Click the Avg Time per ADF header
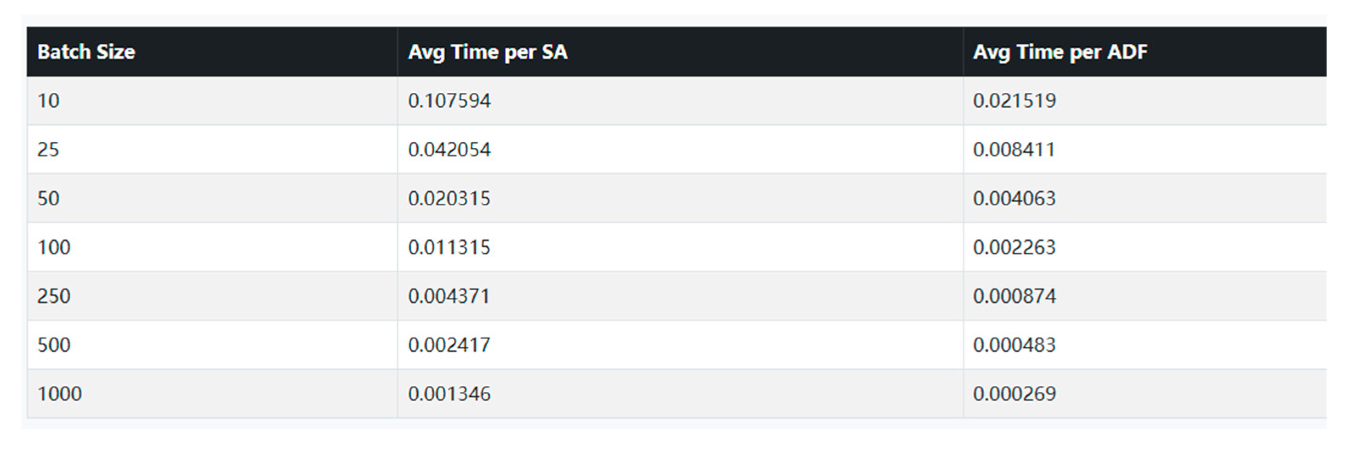This screenshot has height=462, width=1365. 1060,52
